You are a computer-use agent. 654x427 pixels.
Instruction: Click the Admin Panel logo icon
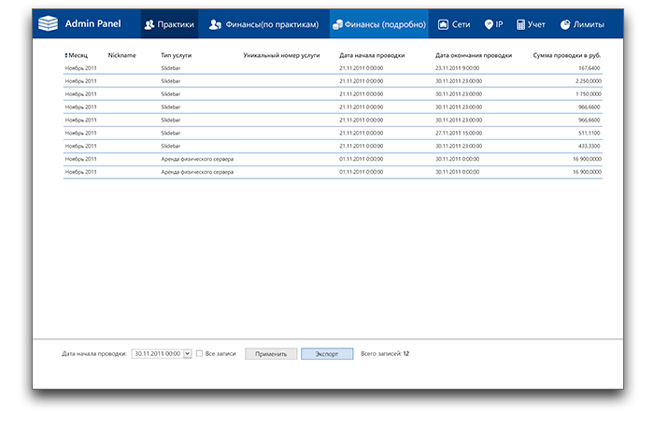click(47, 23)
